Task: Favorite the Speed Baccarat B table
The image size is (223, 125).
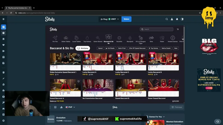Action: pos(144,82)
